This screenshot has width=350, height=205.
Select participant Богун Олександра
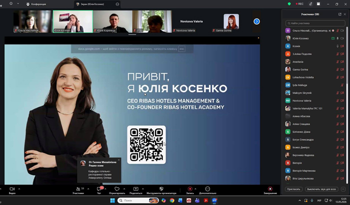tap(315, 140)
